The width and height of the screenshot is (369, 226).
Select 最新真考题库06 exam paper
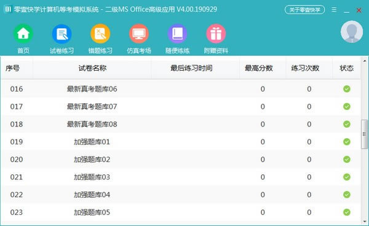[x=92, y=89]
